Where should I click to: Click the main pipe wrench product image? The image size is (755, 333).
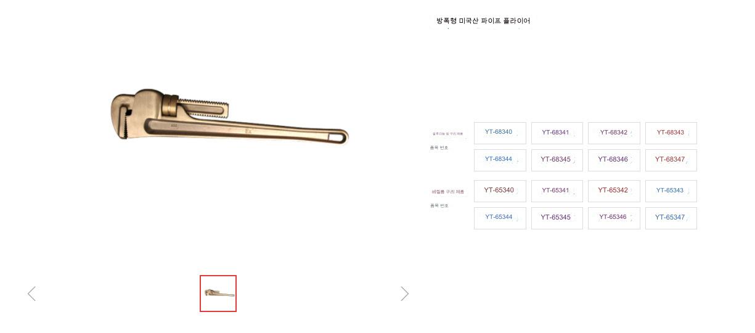click(x=229, y=118)
